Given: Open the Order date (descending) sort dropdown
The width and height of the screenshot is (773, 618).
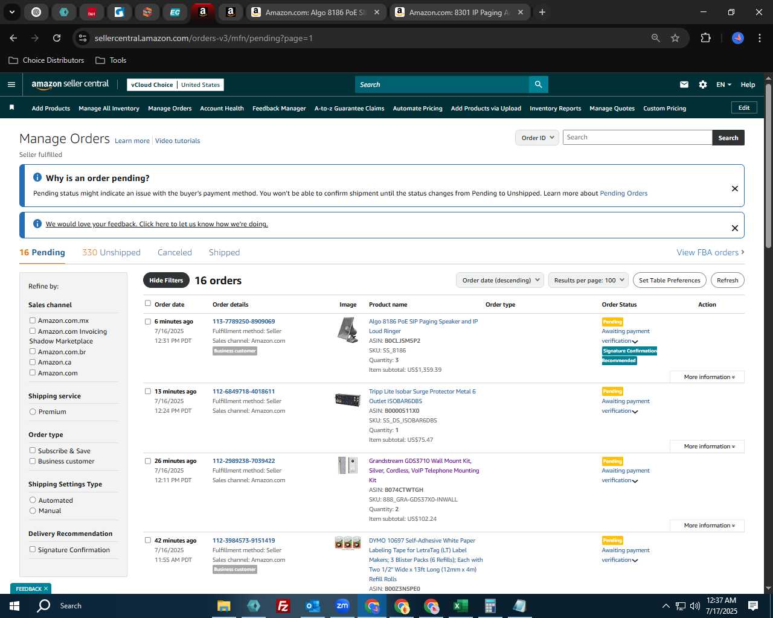Looking at the screenshot, I should (x=500, y=280).
